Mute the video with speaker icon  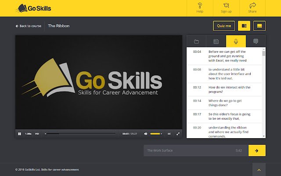click(146, 134)
